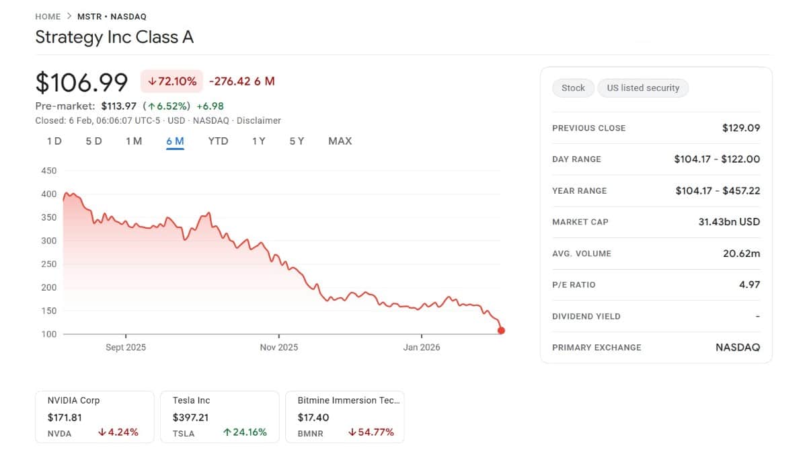Open the Bitmine Immersion stock card
Screen dimensions: 807x454
(x=345, y=416)
